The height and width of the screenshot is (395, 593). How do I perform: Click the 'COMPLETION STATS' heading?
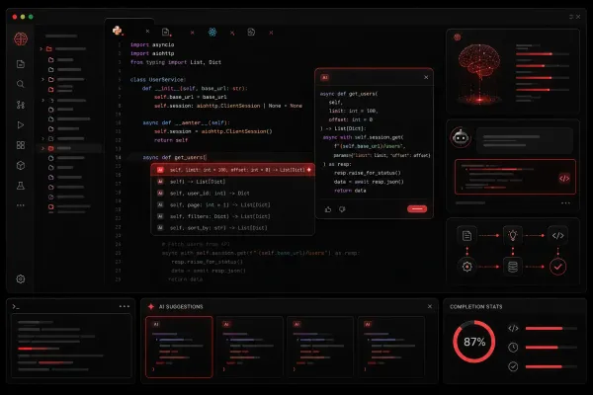tap(475, 306)
